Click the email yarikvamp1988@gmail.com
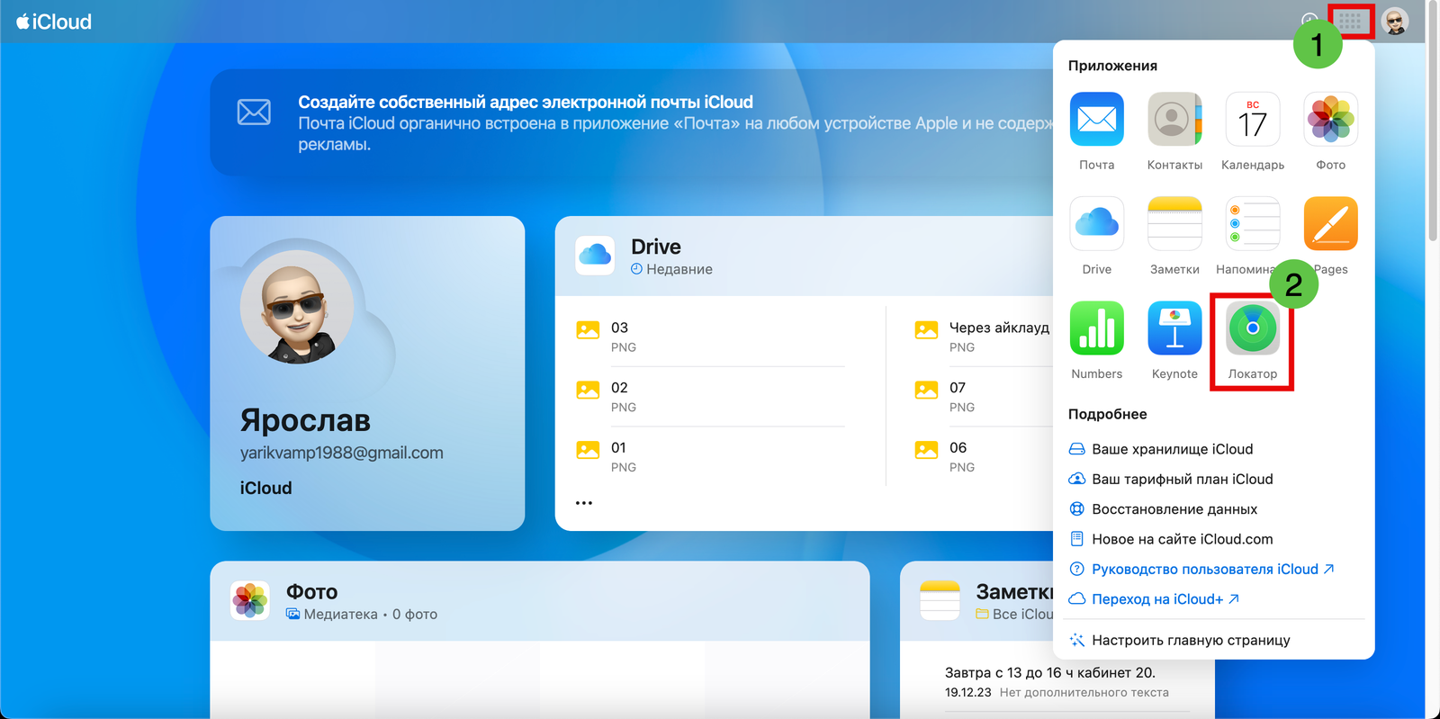The image size is (1440, 719). tap(341, 453)
